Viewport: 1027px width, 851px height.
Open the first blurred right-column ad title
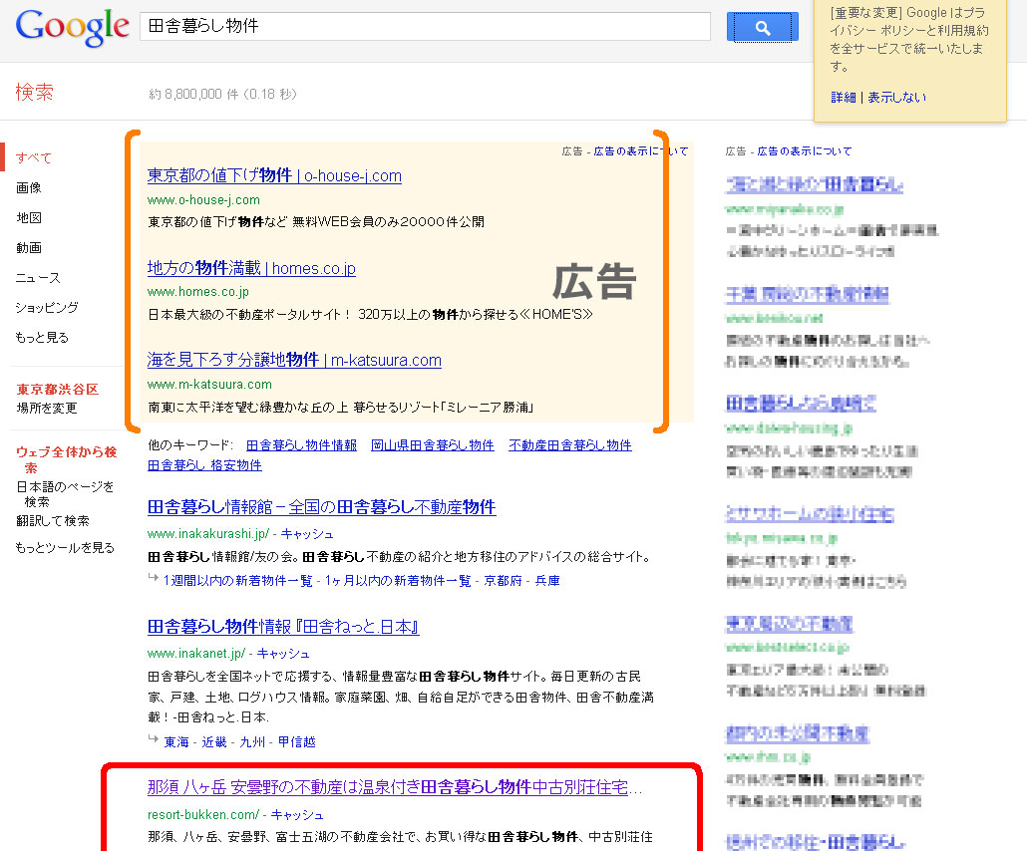pos(815,185)
